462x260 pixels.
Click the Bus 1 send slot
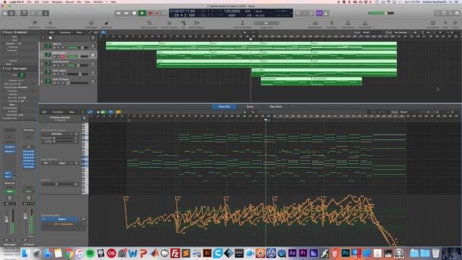tap(8, 173)
